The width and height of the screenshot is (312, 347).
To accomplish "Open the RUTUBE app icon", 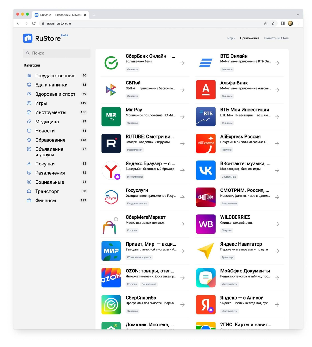I will click(x=111, y=143).
